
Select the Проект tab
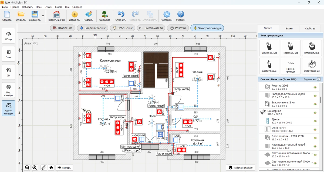point(268,28)
